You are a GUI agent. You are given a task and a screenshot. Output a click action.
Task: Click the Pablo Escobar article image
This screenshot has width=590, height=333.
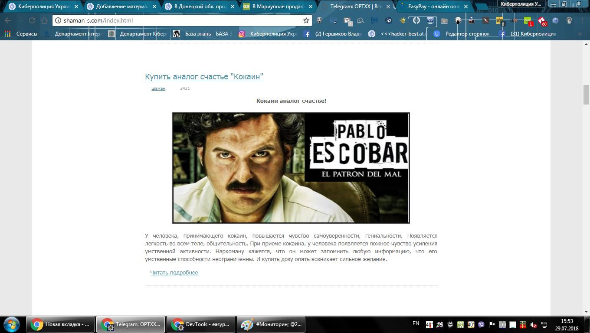point(291,168)
